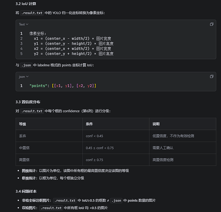The height and width of the screenshot is (212, 221).
Task: Click the y2 = (center_y + height/2) code line
Action: tap(73, 54)
